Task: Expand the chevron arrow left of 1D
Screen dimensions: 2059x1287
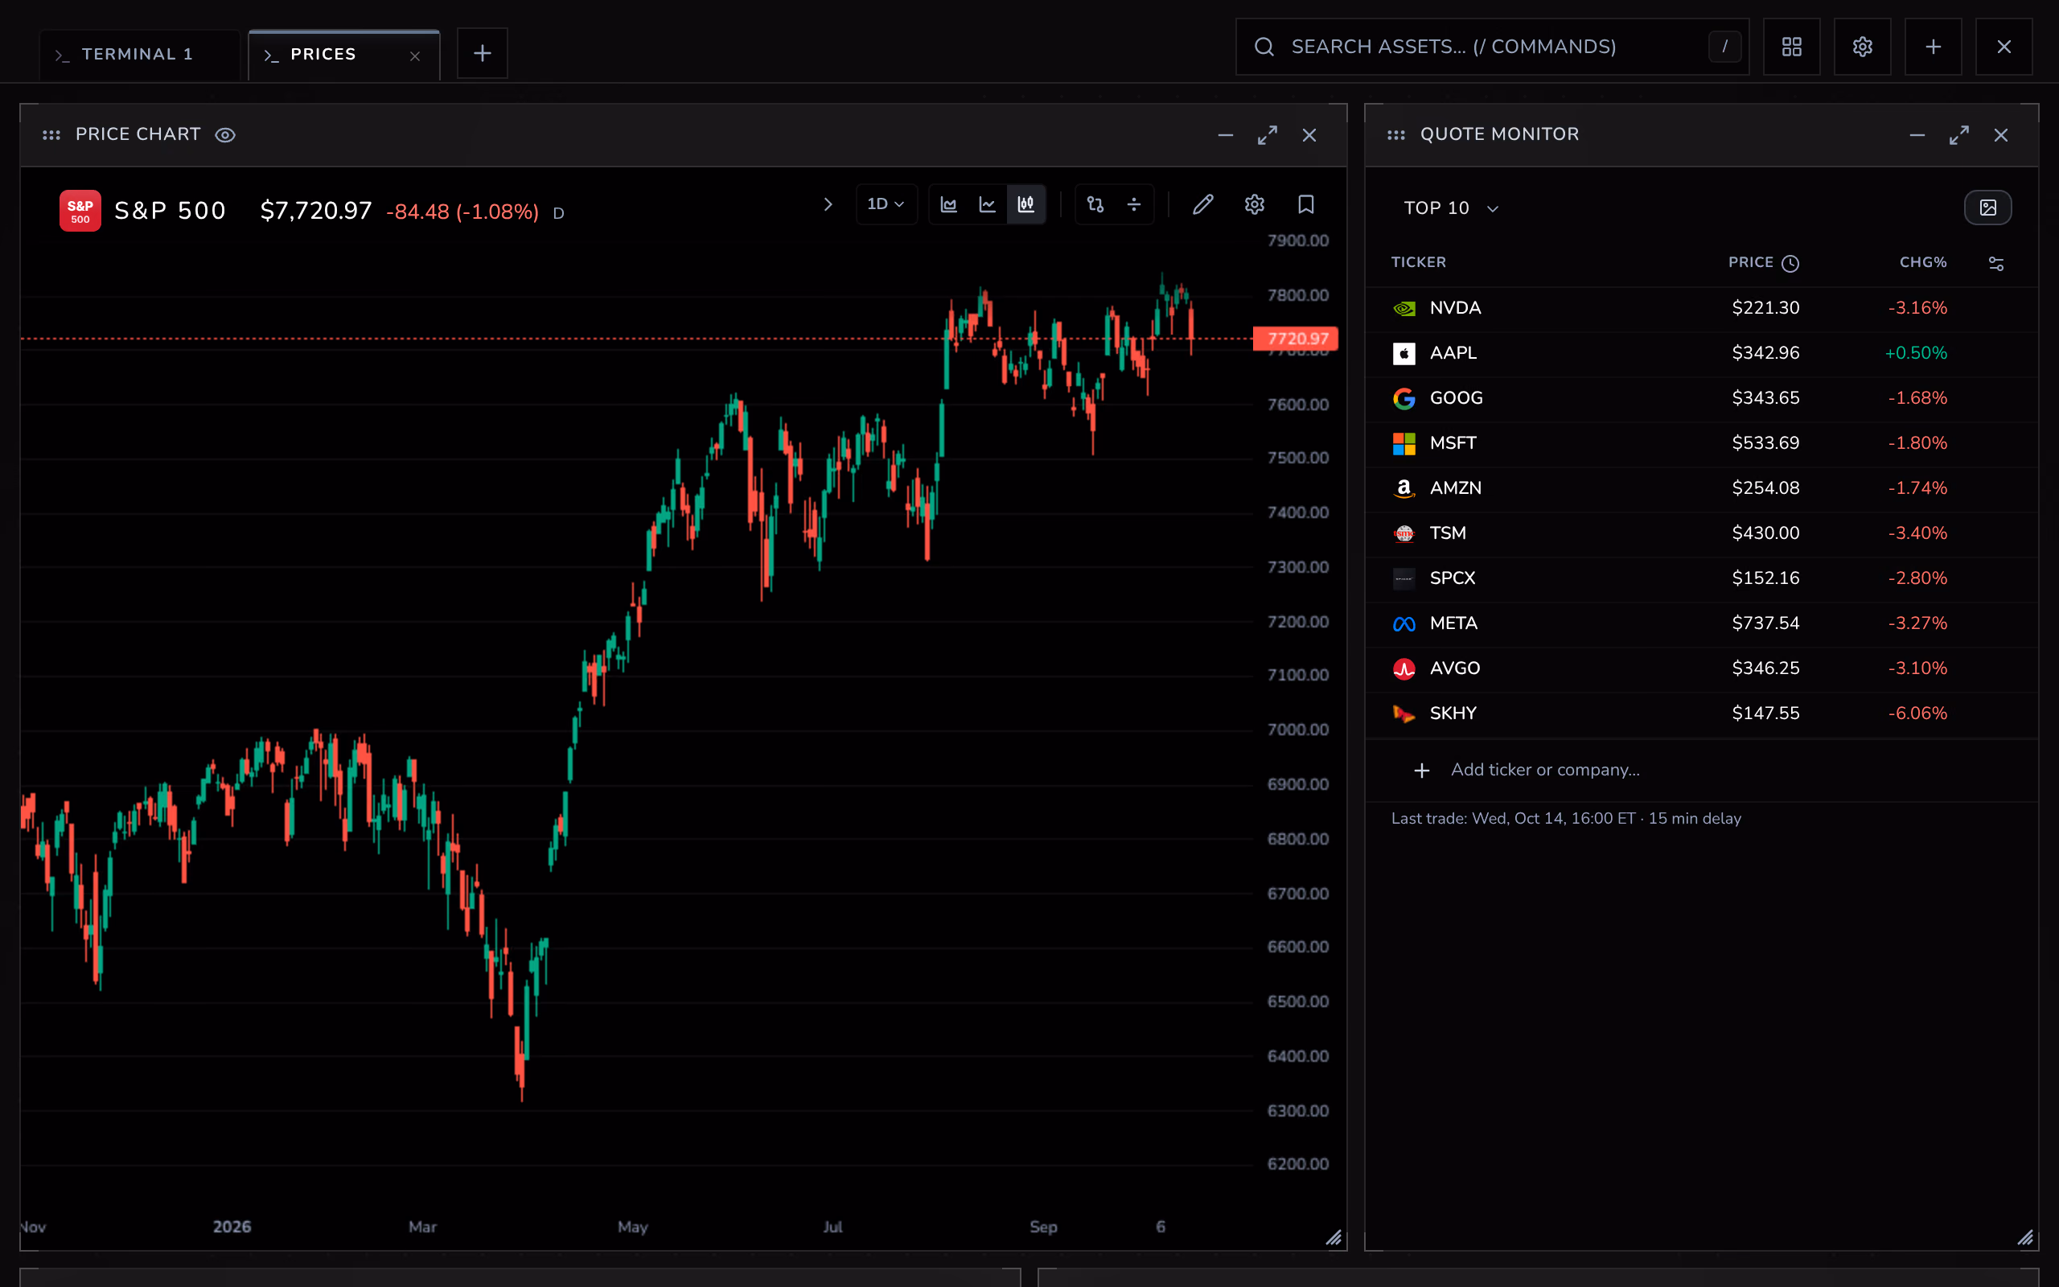Action: tap(828, 204)
